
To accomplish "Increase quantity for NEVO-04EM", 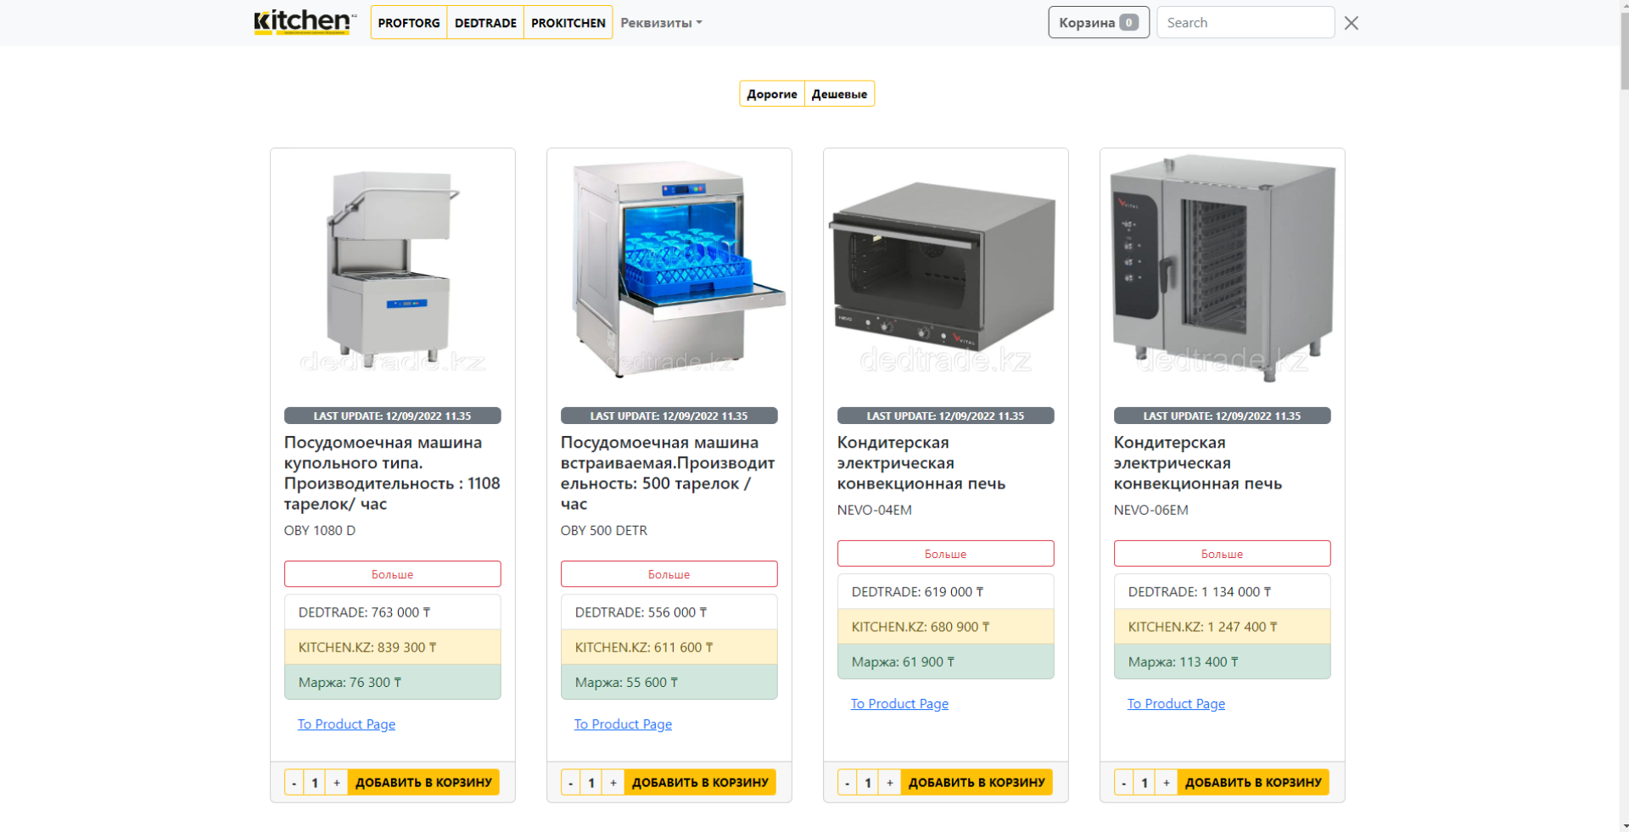I will pos(890,783).
